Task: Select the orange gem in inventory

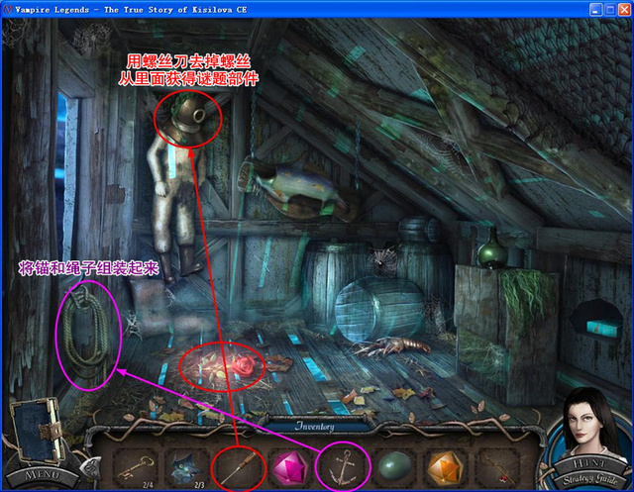Action: click(444, 467)
